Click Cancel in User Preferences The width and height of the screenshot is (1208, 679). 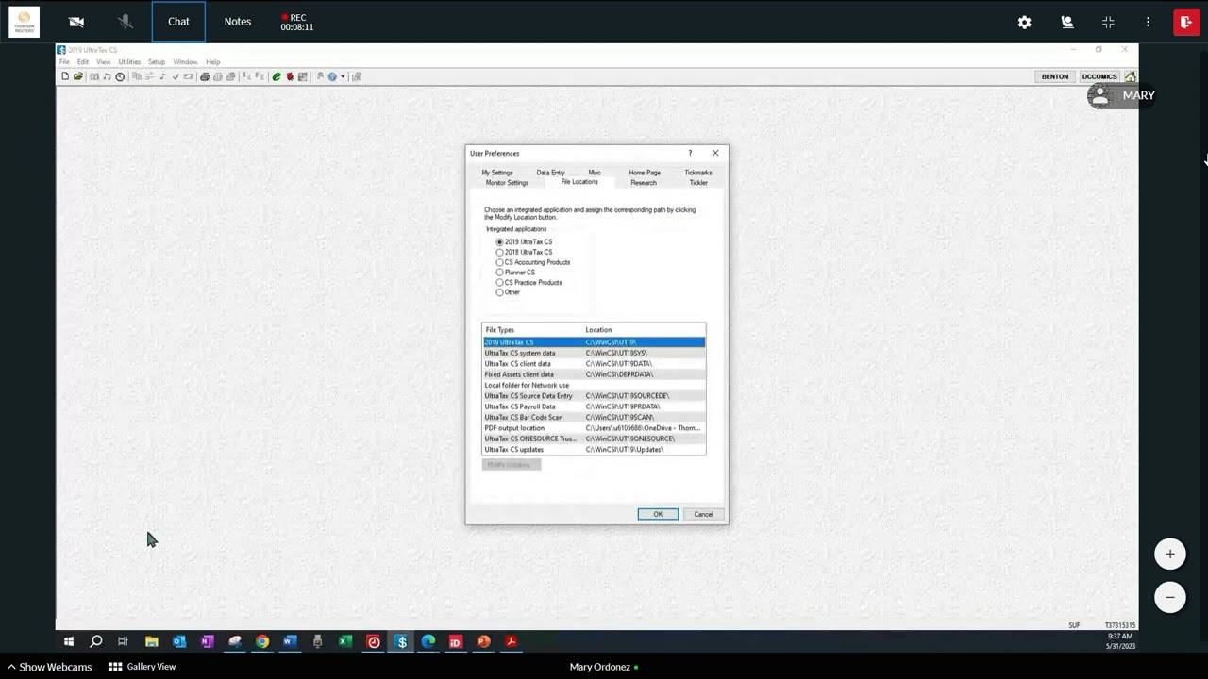point(703,514)
